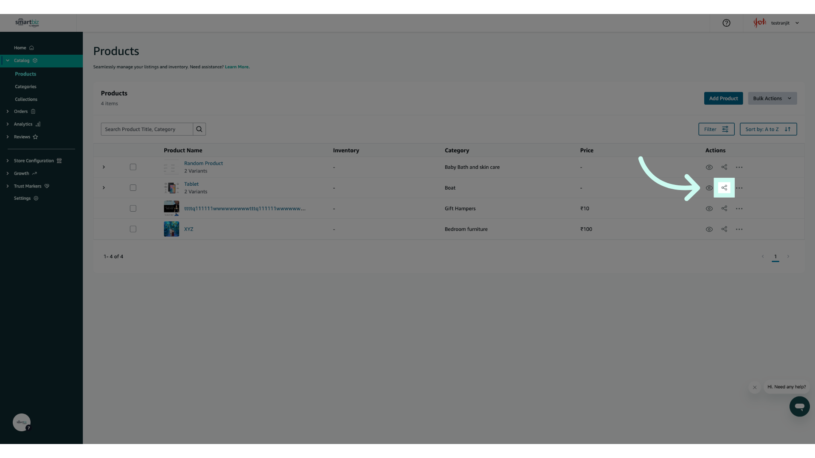
Task: Click the search magnifier icon
Action: pos(199,129)
